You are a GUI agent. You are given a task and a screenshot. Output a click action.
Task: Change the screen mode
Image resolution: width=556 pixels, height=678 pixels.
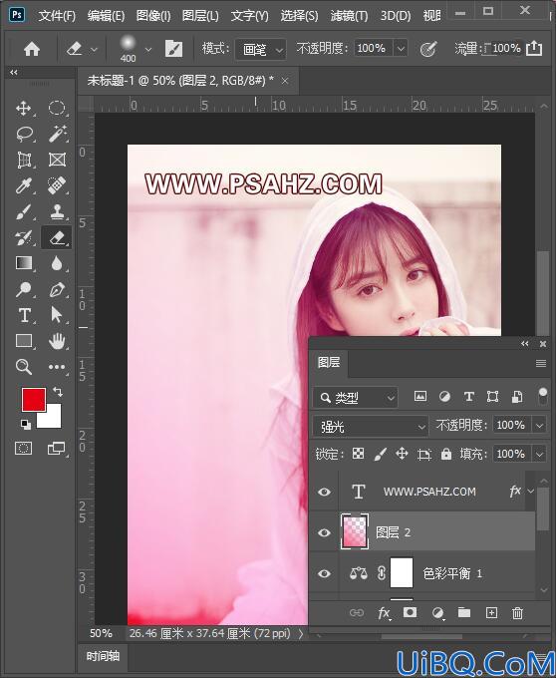56,449
